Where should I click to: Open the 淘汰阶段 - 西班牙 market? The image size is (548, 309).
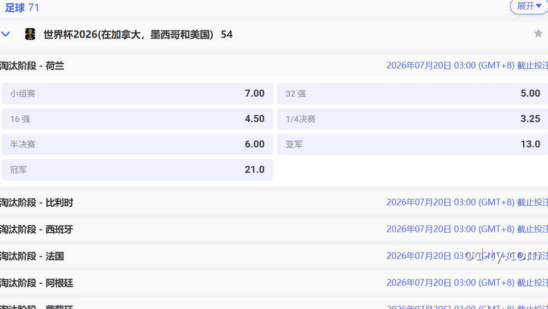36,229
